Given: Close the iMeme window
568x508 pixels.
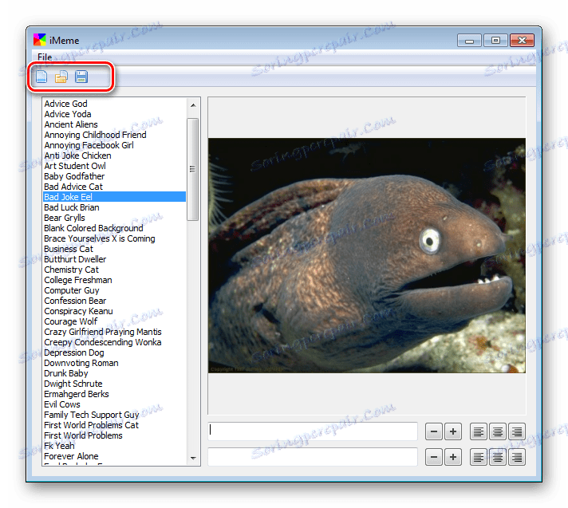Looking at the screenshot, I should 522,41.
